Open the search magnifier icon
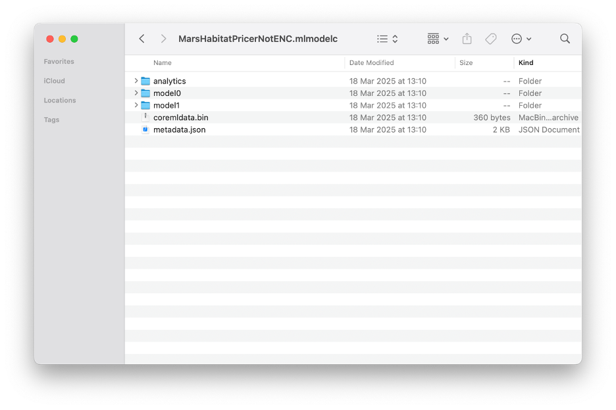This screenshot has width=616, height=410. coord(565,39)
